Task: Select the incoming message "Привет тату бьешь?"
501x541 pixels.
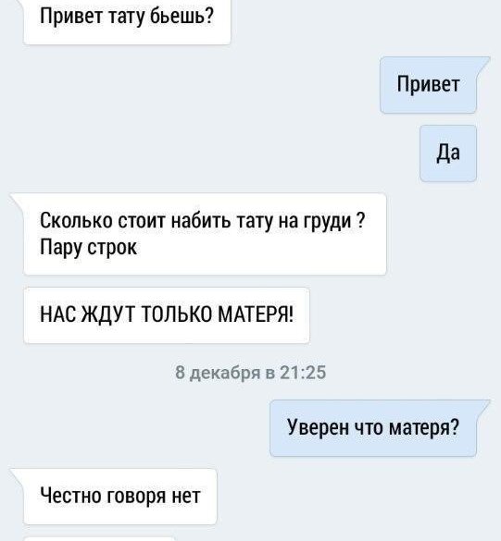Action: point(127,21)
